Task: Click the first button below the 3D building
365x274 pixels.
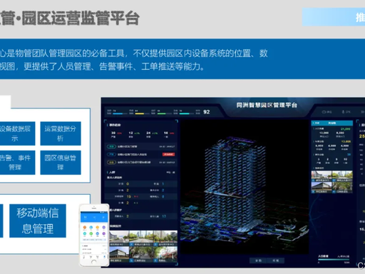Action: pyautogui.click(x=258, y=260)
